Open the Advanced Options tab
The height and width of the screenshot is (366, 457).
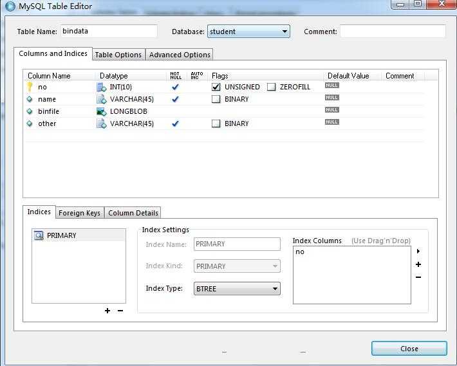coord(180,55)
